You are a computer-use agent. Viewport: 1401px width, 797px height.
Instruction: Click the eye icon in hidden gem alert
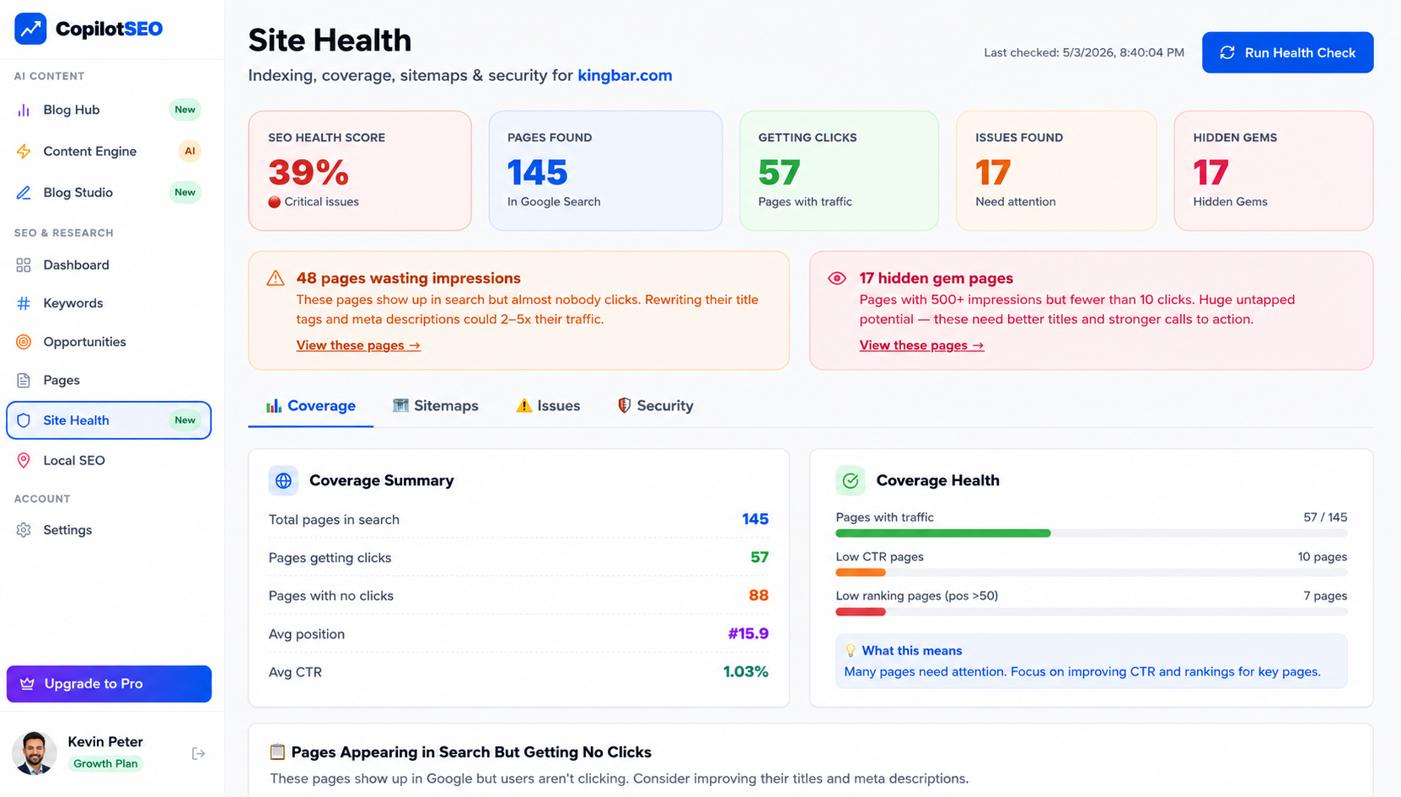[x=837, y=278]
